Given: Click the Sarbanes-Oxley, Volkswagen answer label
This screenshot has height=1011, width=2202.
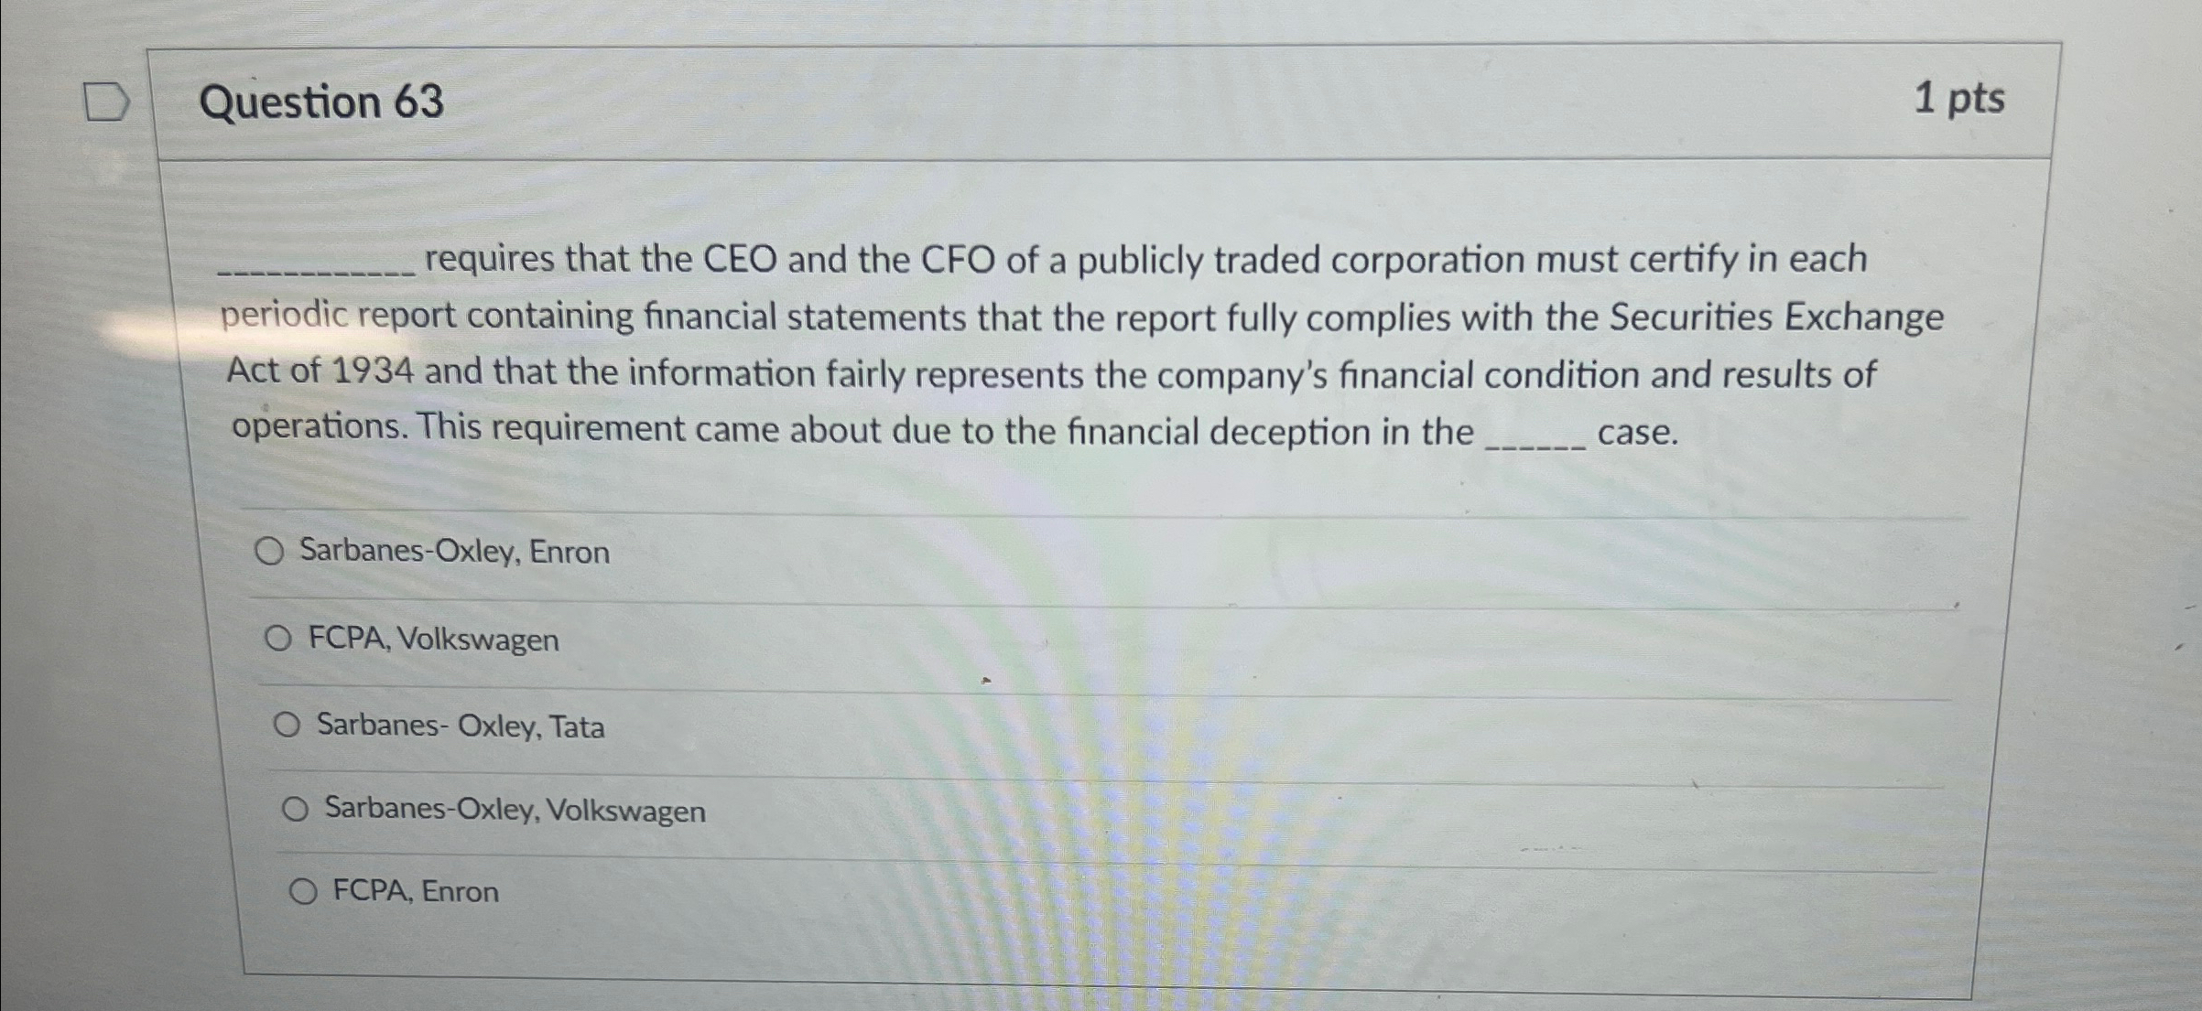Looking at the screenshot, I should [x=515, y=811].
